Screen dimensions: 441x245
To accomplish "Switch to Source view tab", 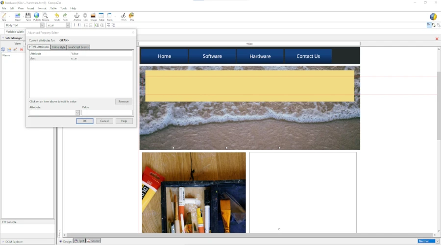I will [94, 241].
